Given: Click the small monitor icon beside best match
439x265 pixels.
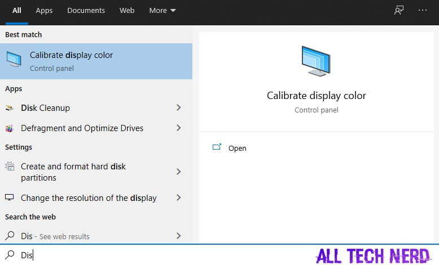Looking at the screenshot, I should 14,59.
